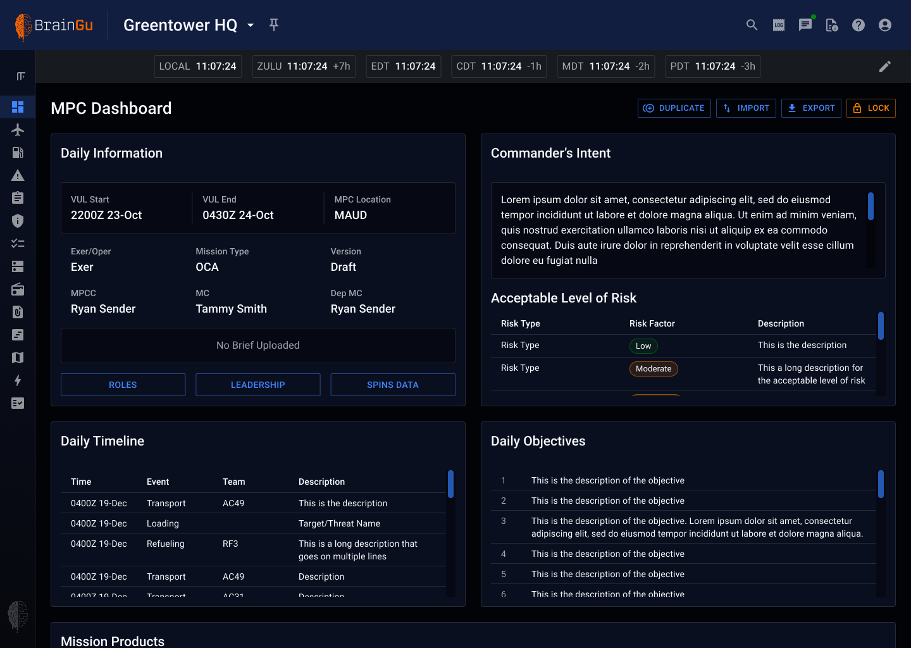Click the airplane icon in sidebar
911x648 pixels.
(x=18, y=130)
